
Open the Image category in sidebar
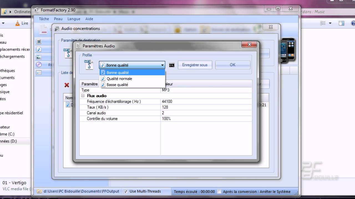[x=39, y=57]
